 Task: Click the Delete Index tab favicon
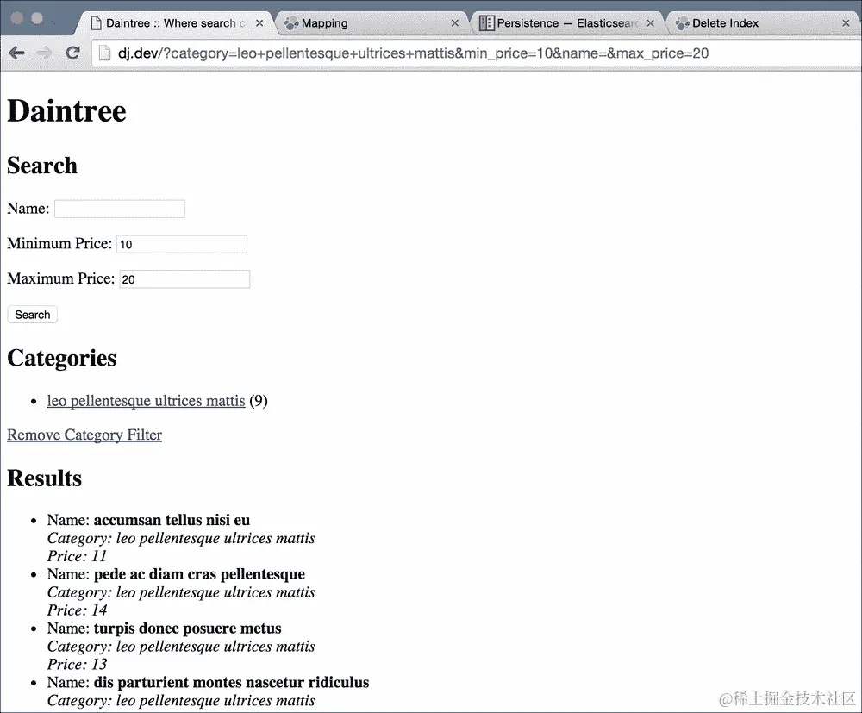tap(682, 23)
